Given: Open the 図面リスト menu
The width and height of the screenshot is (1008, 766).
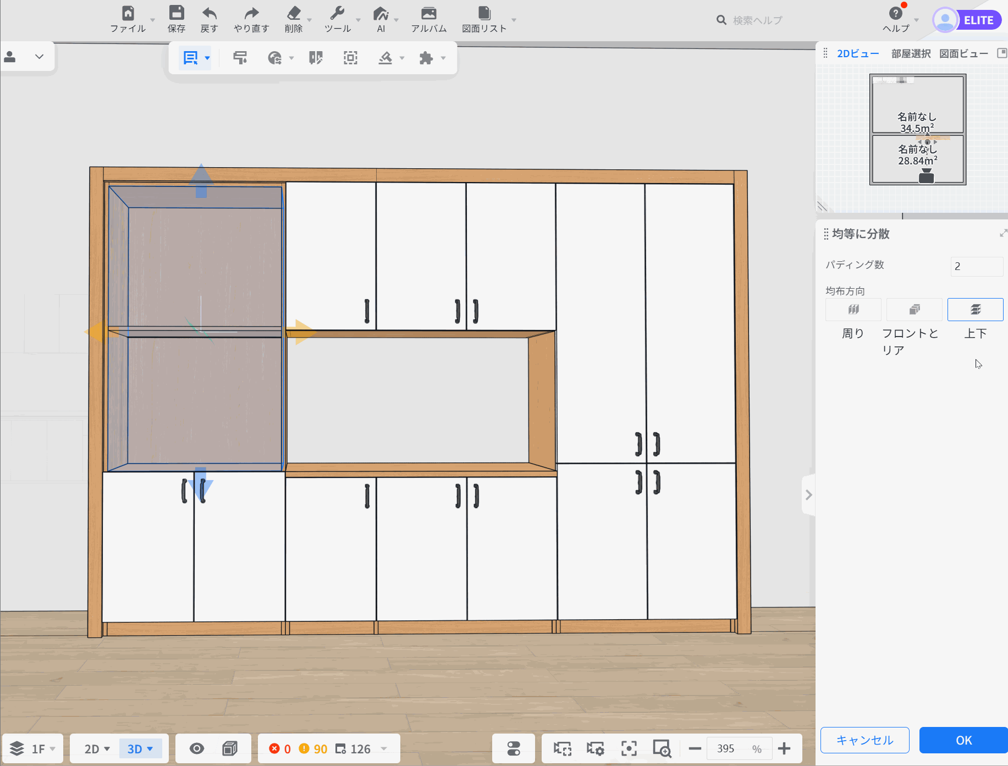Looking at the screenshot, I should point(484,19).
